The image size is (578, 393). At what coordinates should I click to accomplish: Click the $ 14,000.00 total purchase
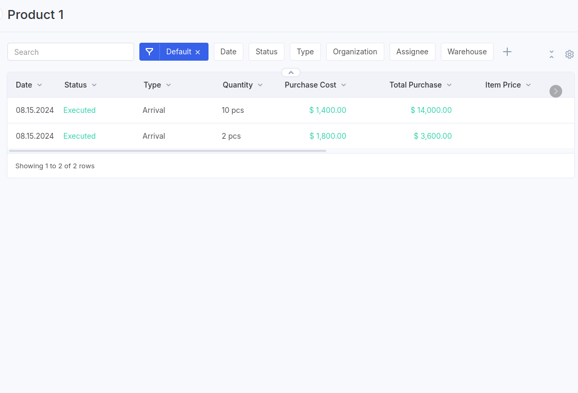[431, 110]
